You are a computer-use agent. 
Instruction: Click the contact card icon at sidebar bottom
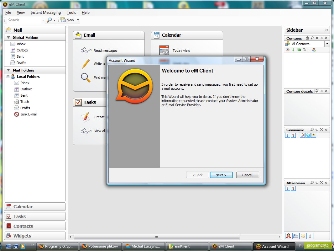pyautogui.click(x=296, y=236)
